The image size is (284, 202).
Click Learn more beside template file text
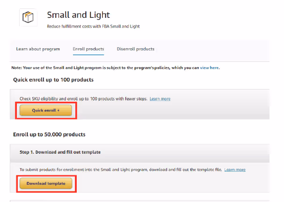pos(235,170)
